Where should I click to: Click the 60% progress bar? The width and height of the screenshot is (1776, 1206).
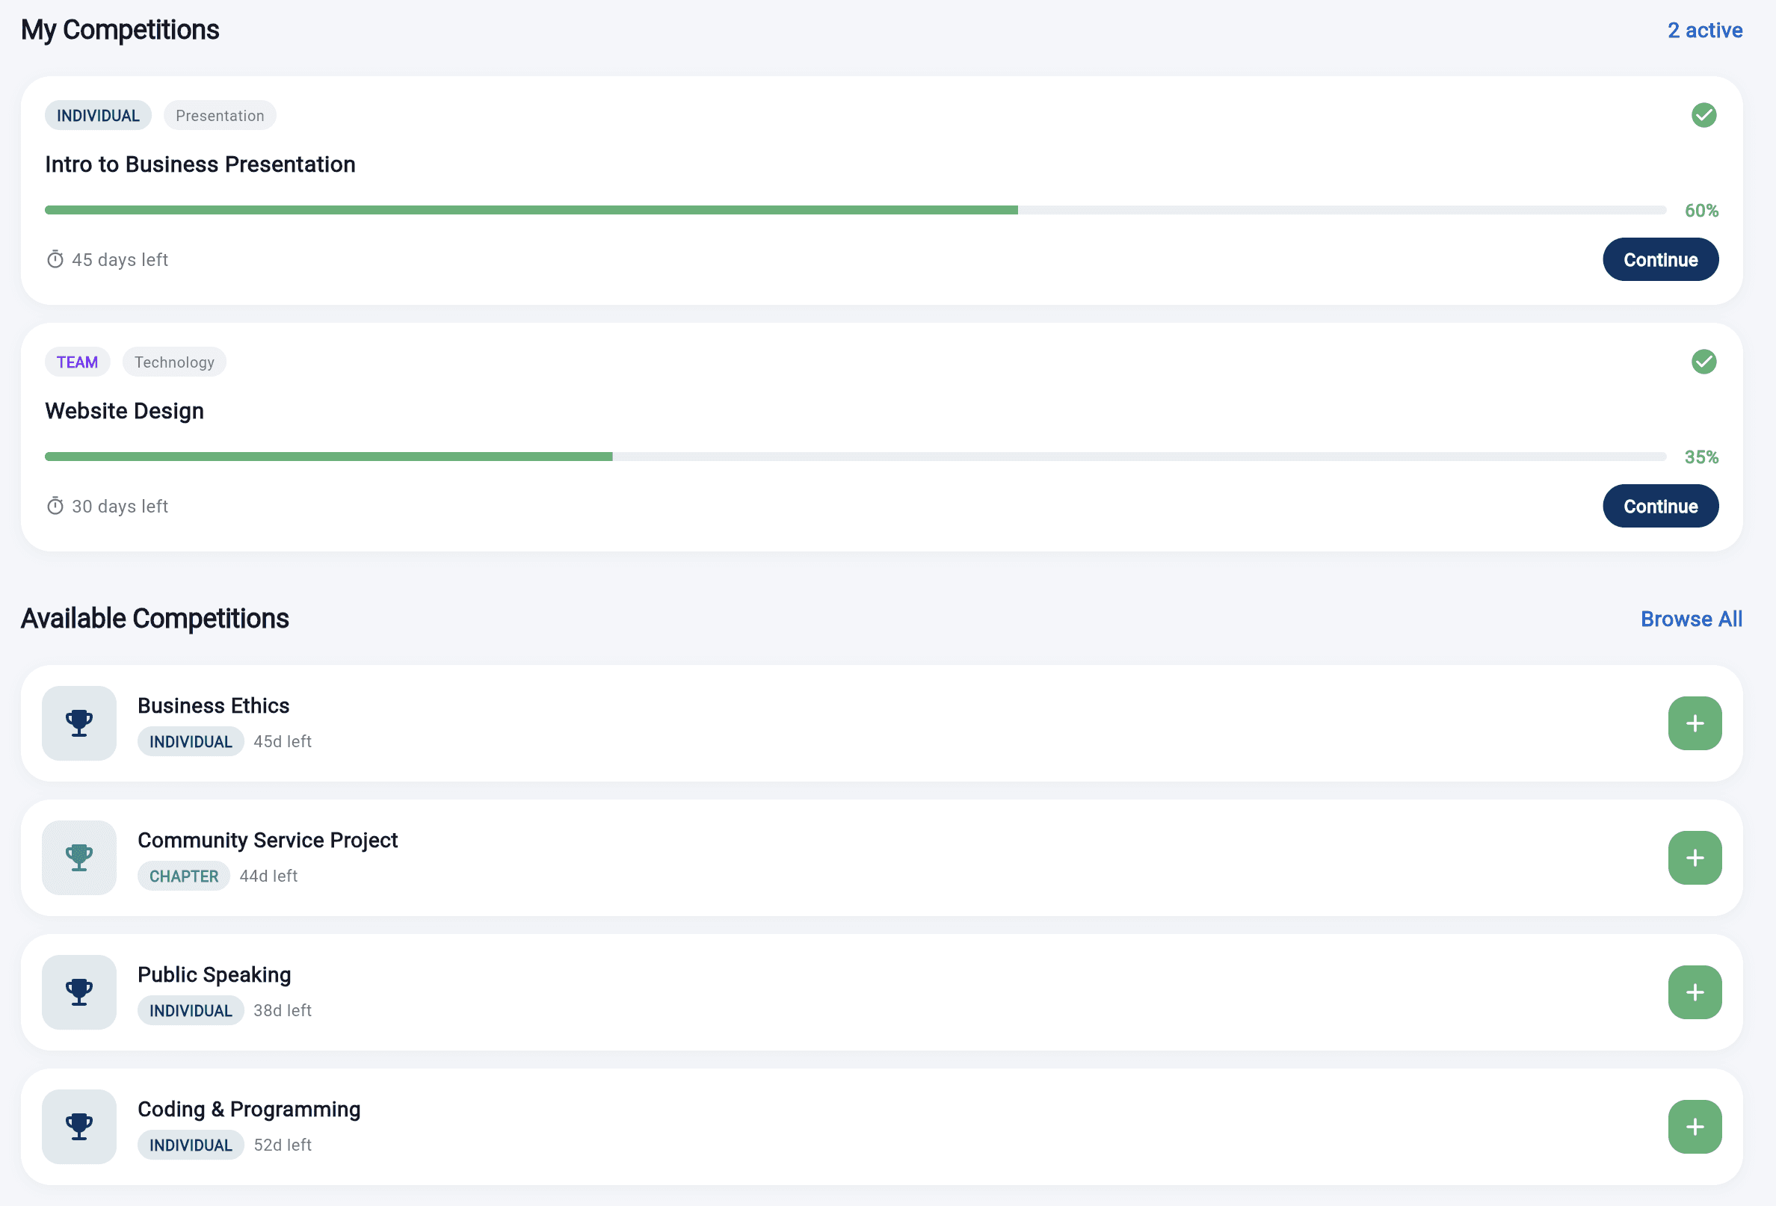coord(854,210)
